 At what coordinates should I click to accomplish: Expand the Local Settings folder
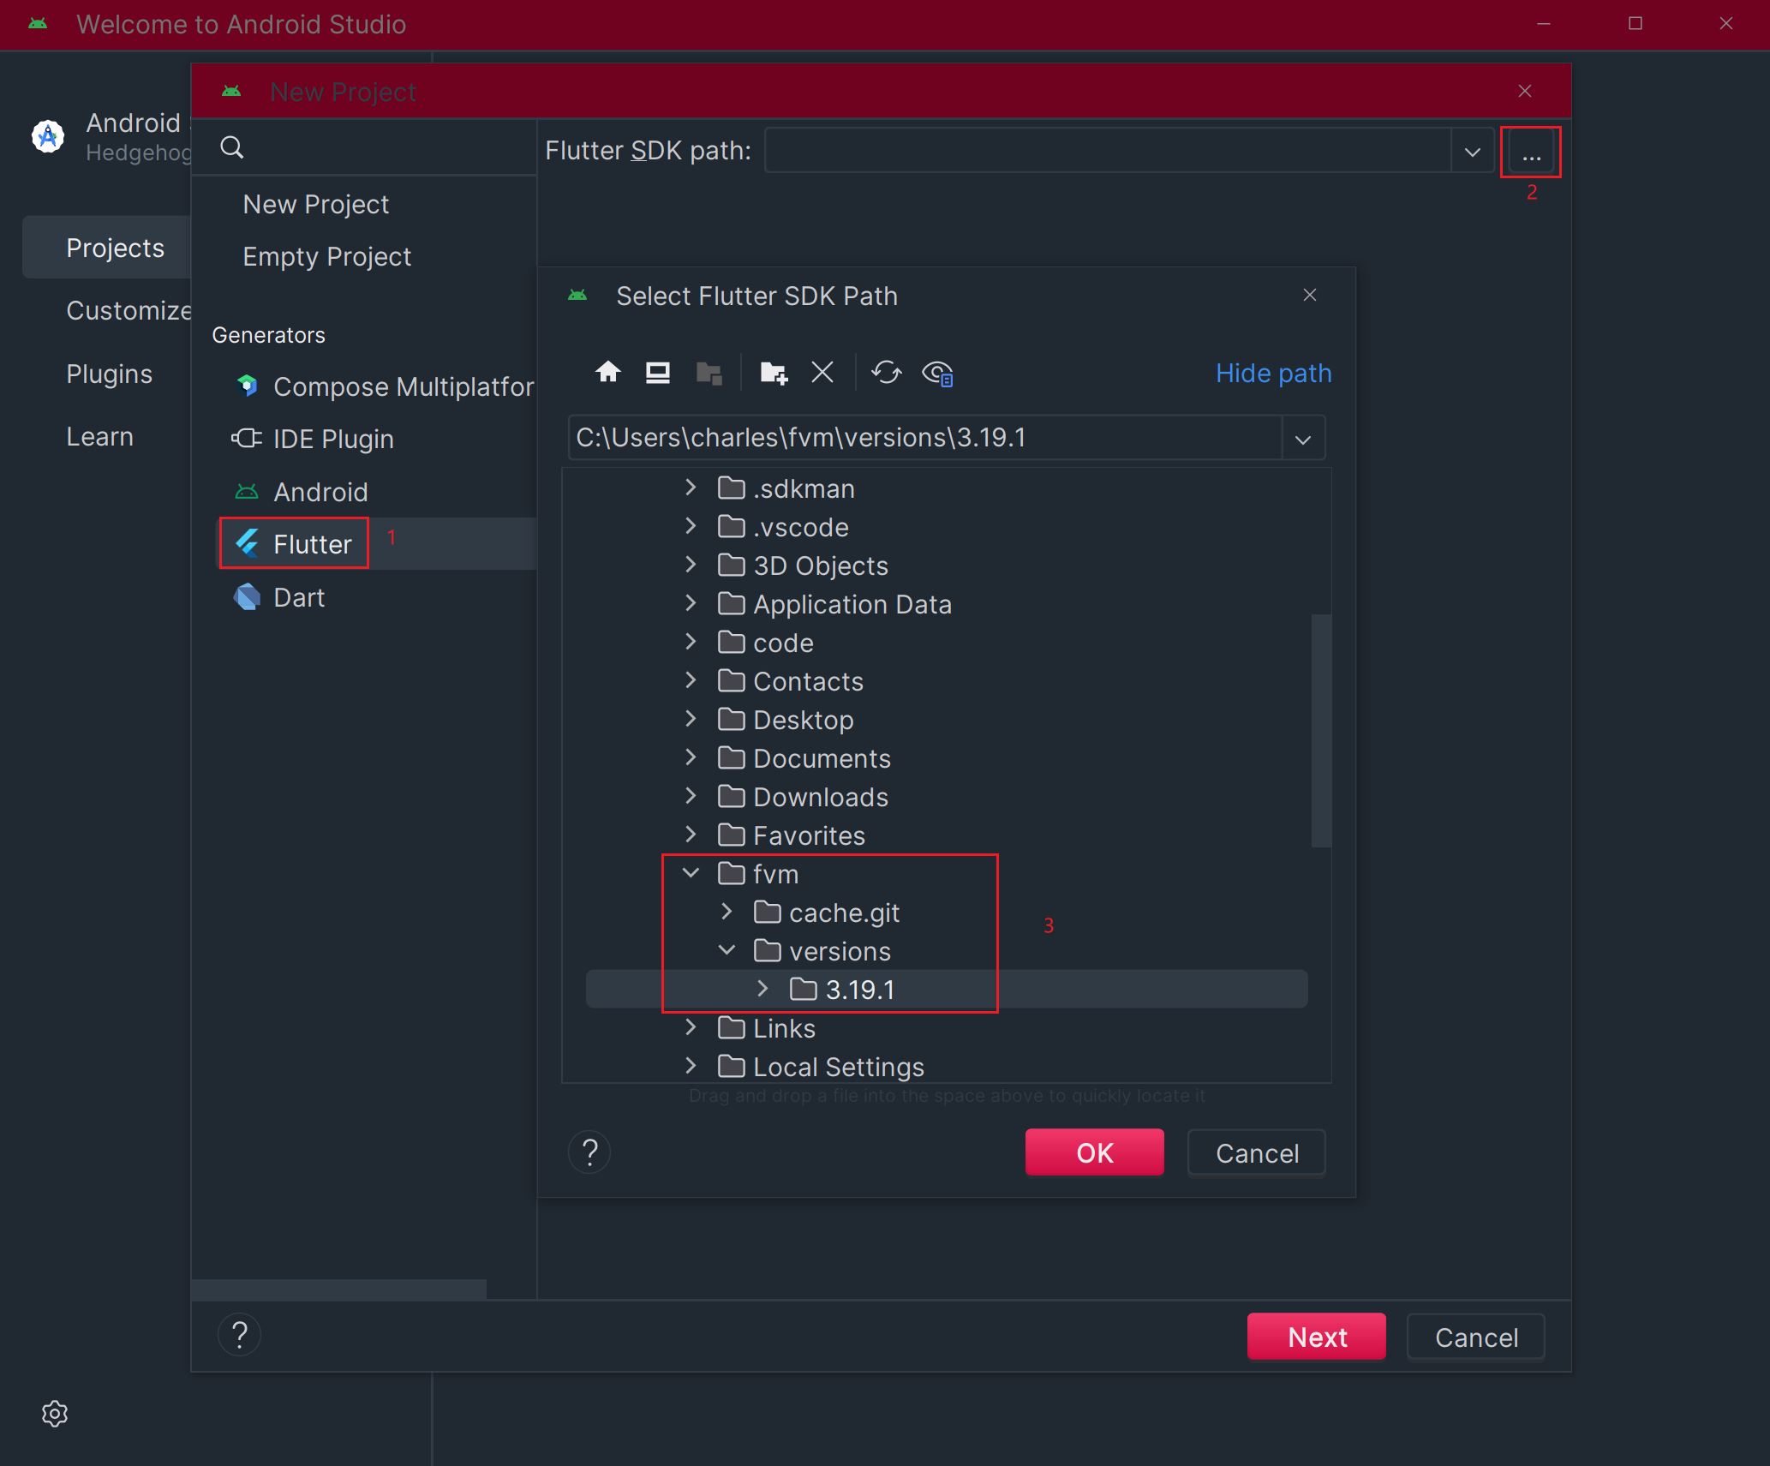click(x=691, y=1066)
